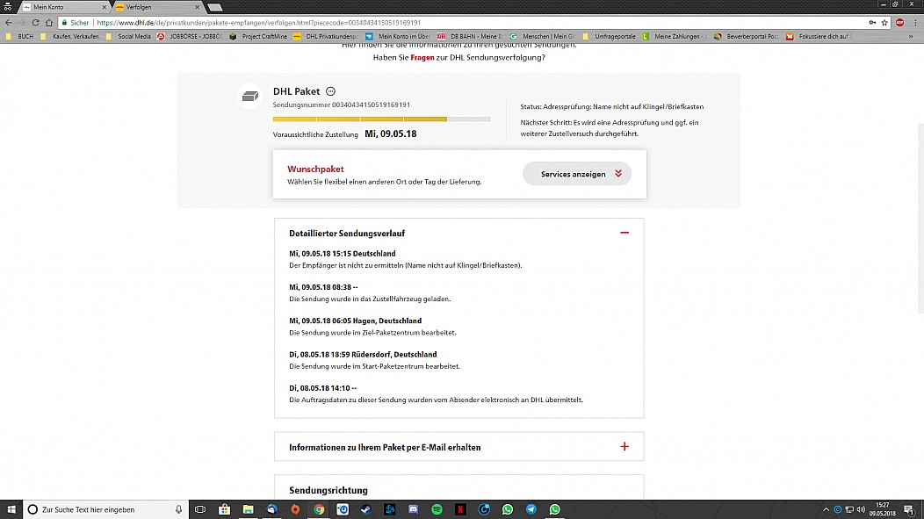Viewport: 924px width, 519px height.
Task: Click the system tray volume icon
Action: point(861,509)
